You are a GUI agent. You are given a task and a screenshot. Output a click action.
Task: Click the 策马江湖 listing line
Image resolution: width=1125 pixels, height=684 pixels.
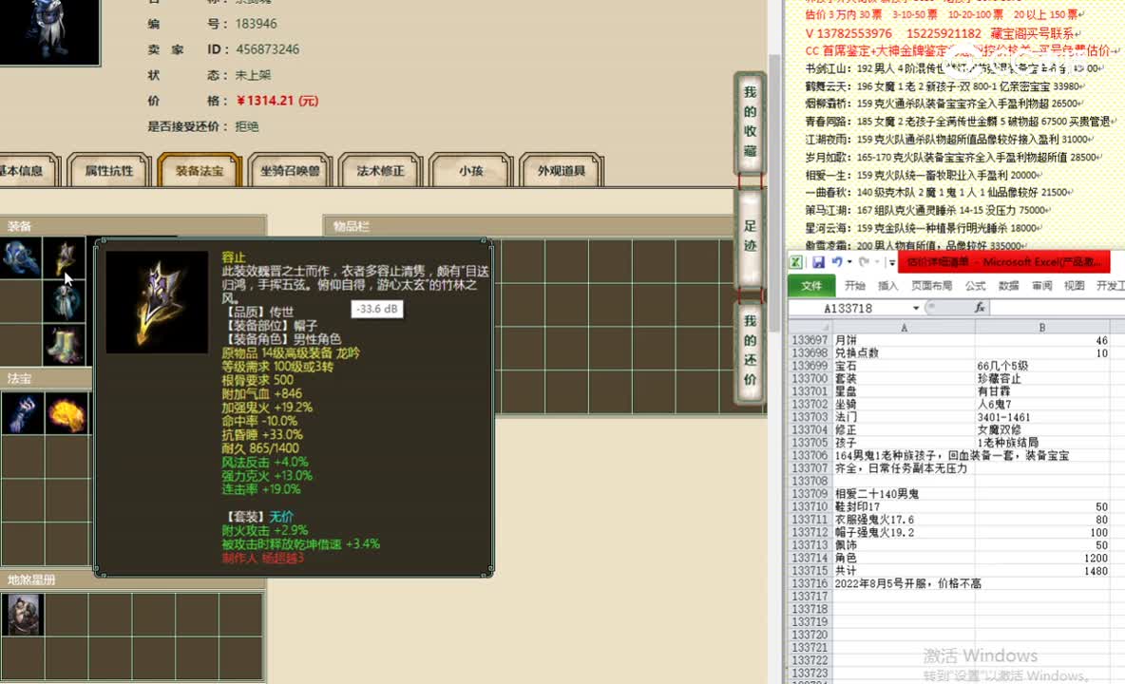tap(927, 210)
